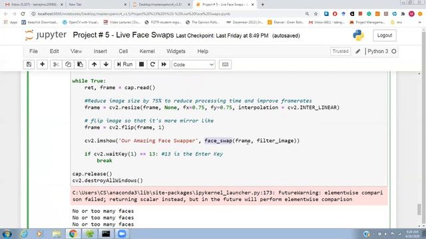
Task: Open Chrome from the taskbar
Action: pyautogui.click(x=73, y=234)
